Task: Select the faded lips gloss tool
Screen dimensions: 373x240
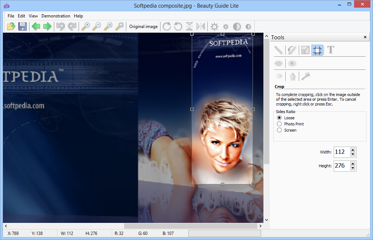Action: coord(278,76)
